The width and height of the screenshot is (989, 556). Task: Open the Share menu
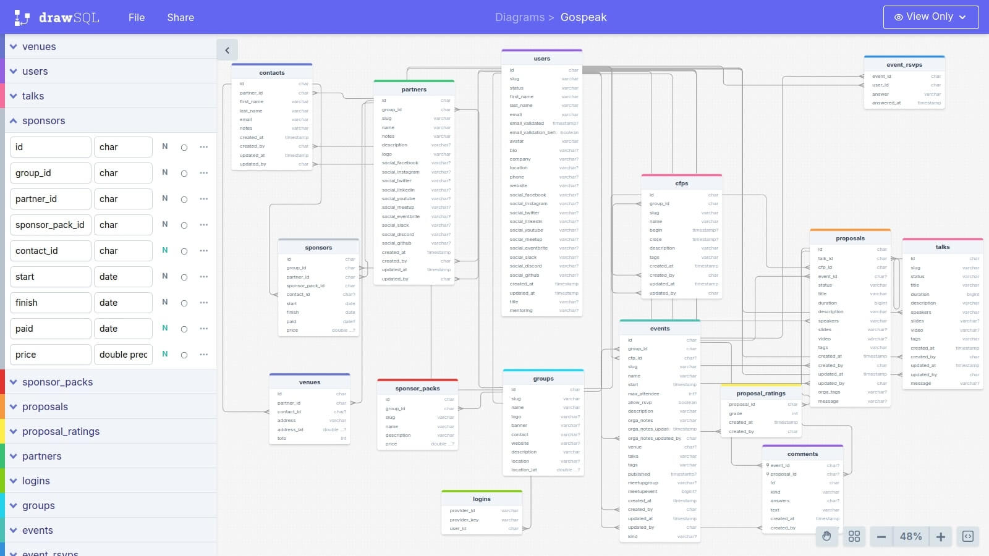pos(180,17)
